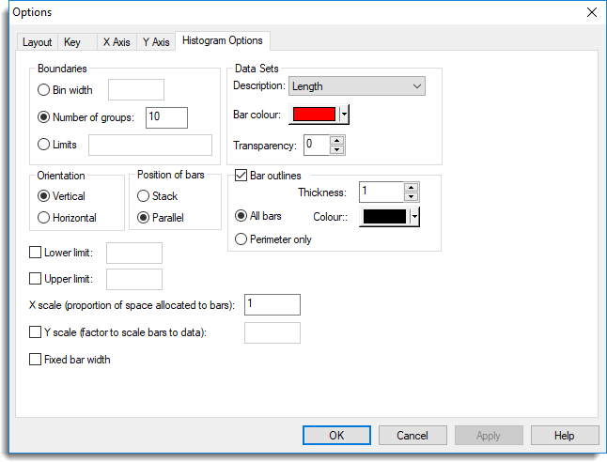This screenshot has height=462, width=607.
Task: Increase the Transparency spinner value
Action: [x=338, y=140]
